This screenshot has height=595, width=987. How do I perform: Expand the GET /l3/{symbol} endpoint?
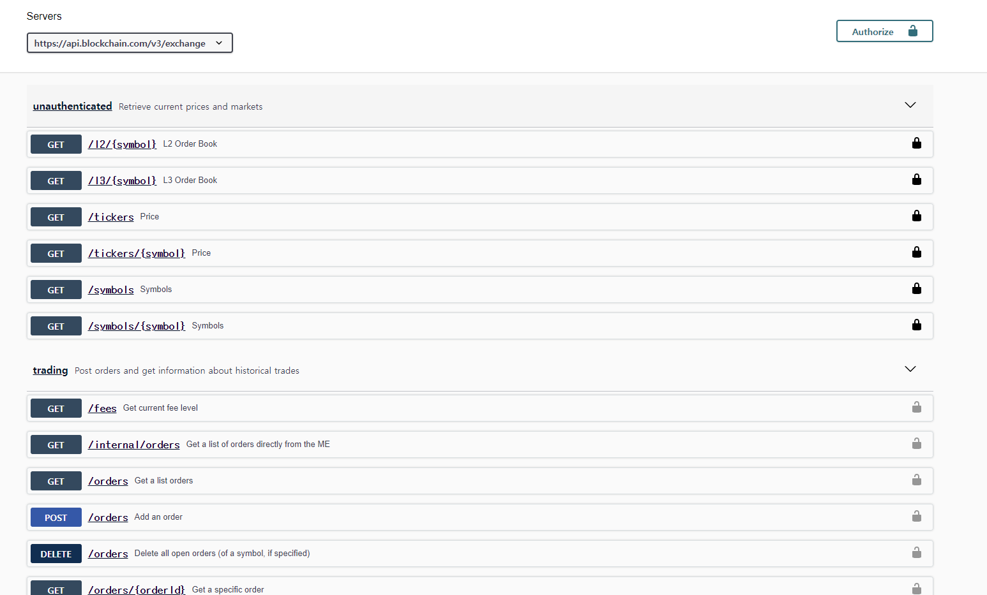[480, 180]
